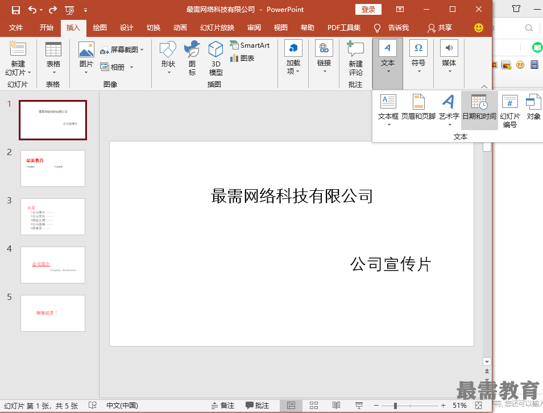Switch to slide sorter view

pyautogui.click(x=314, y=406)
